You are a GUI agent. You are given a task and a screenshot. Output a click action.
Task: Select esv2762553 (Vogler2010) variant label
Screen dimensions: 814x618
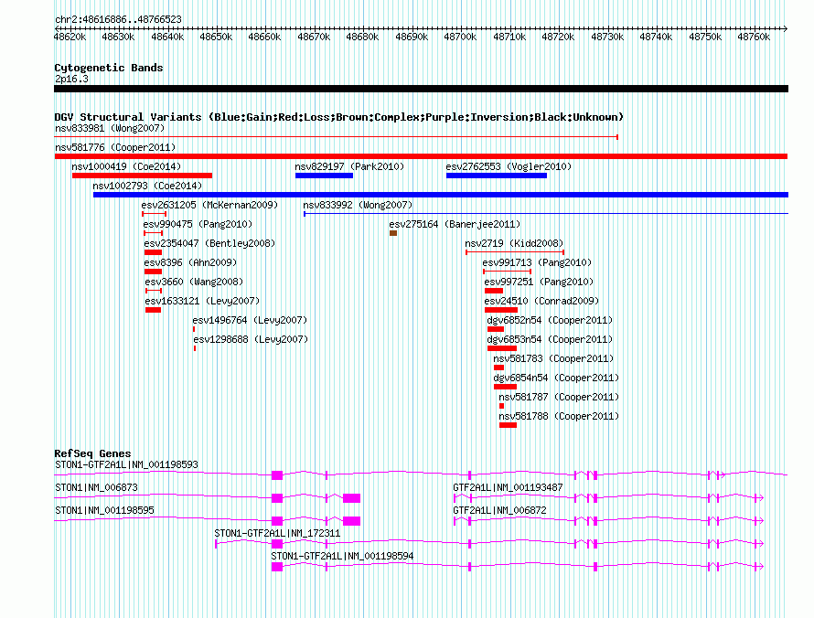(509, 166)
